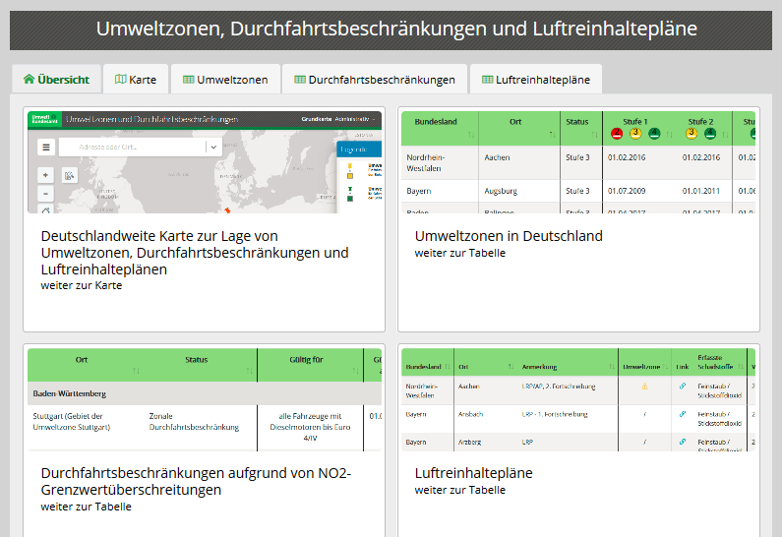
Task: Click the house icon on Übersicht tab
Action: (x=29, y=80)
